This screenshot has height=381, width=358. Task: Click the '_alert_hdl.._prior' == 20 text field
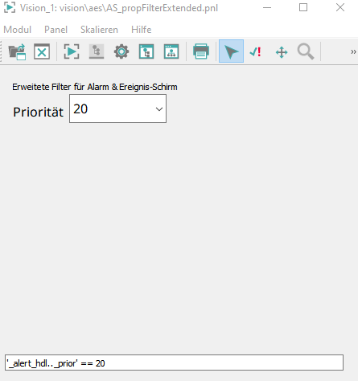pos(174,363)
